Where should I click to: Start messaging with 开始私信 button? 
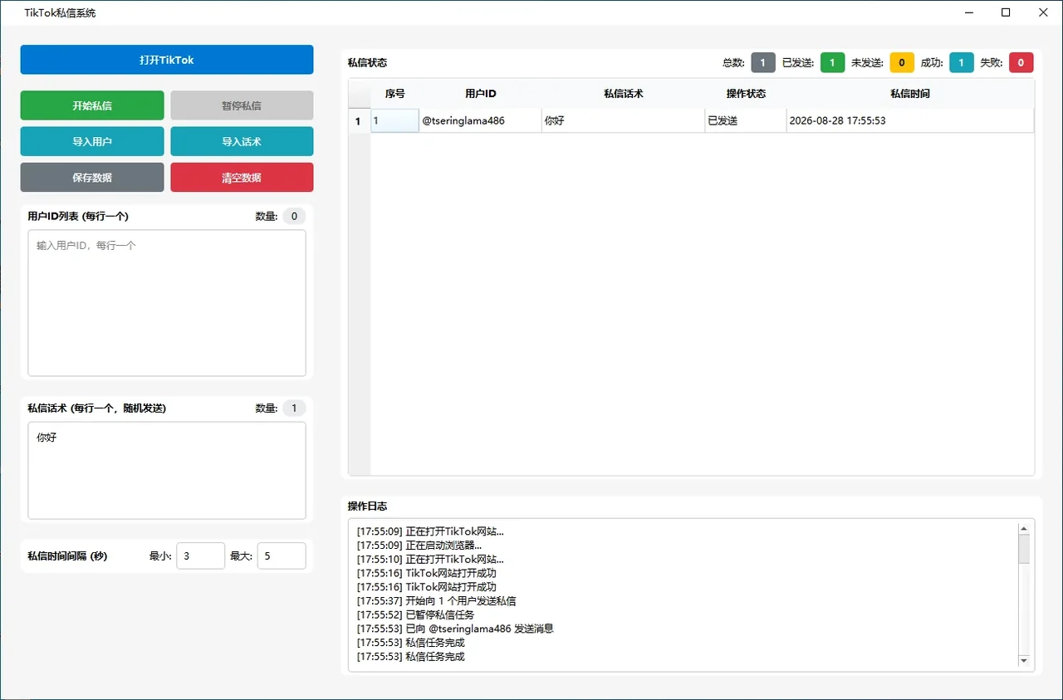pyautogui.click(x=92, y=105)
